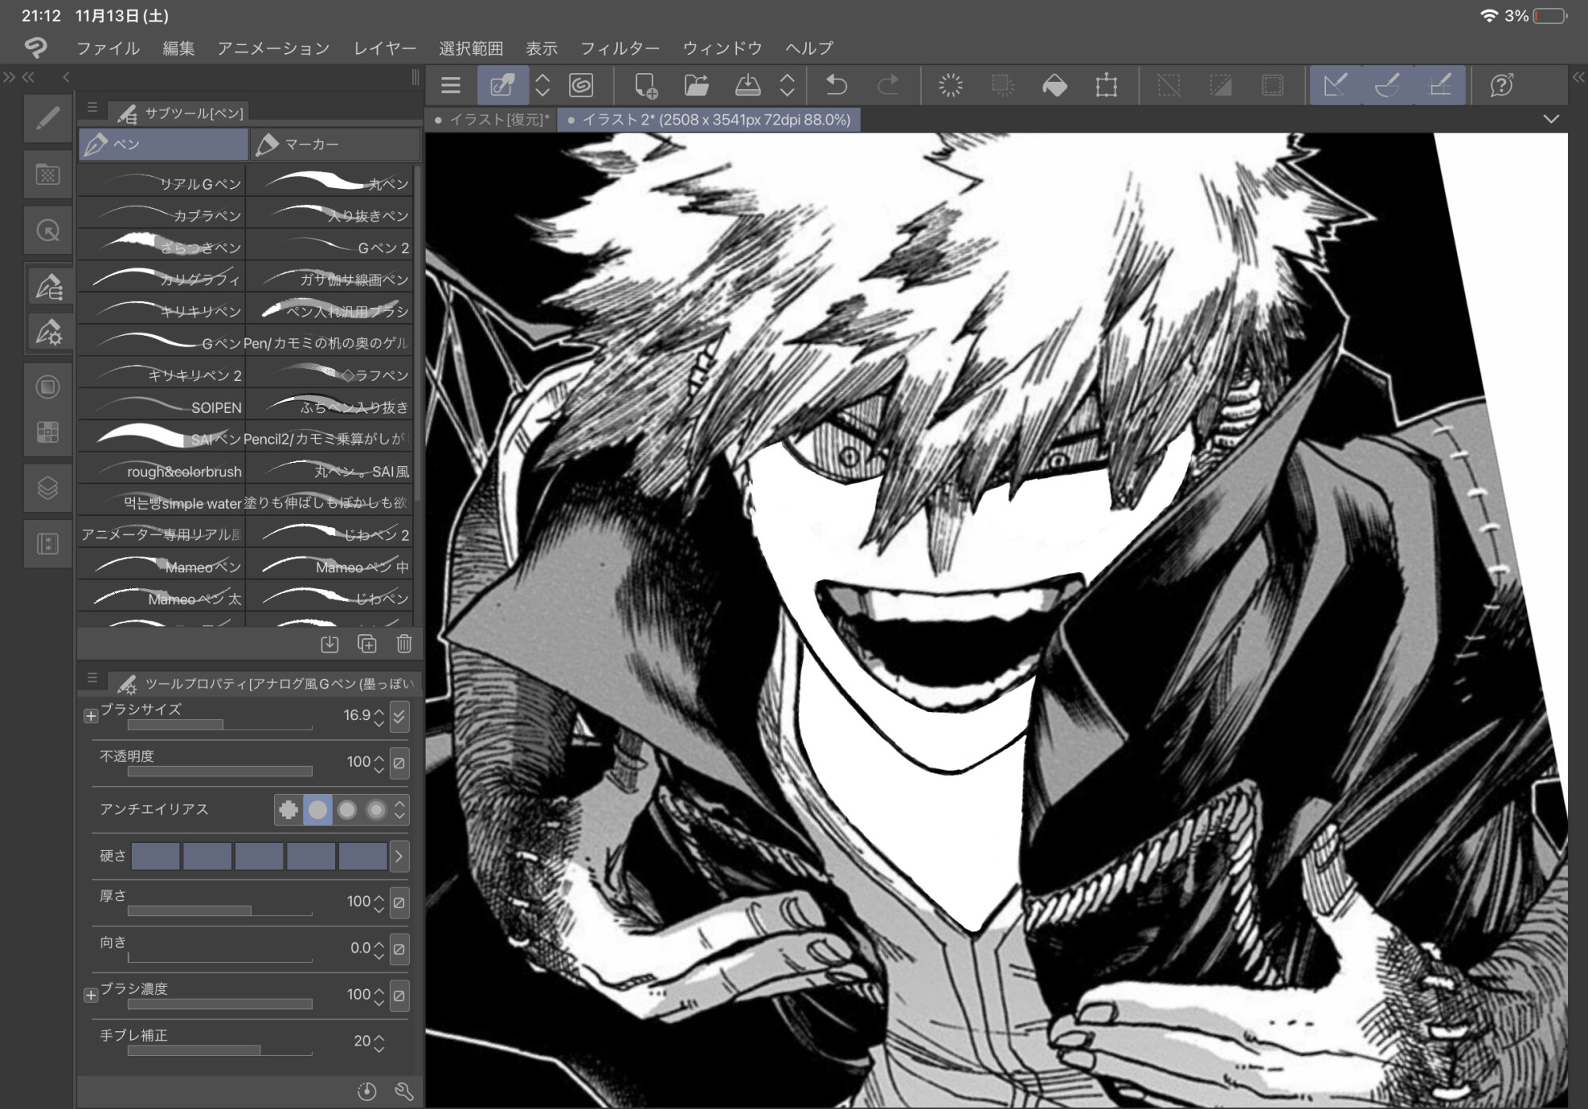This screenshot has width=1588, height=1109.
Task: Open file with the folder icon
Action: click(696, 85)
